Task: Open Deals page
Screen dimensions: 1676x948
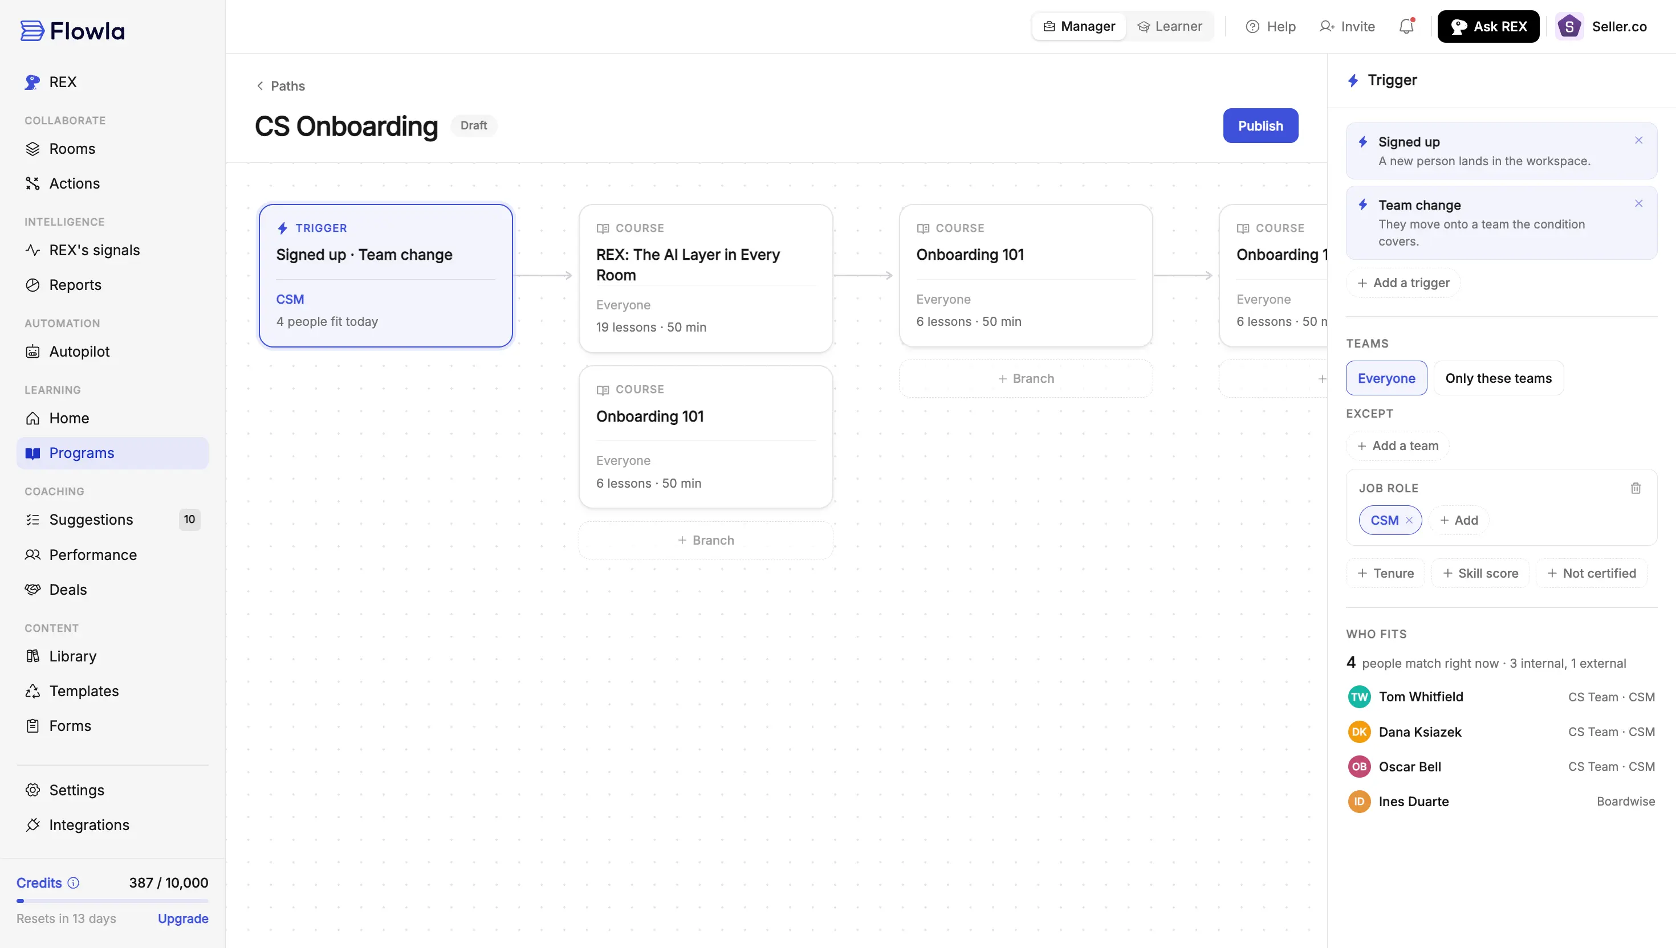Action: [112, 589]
